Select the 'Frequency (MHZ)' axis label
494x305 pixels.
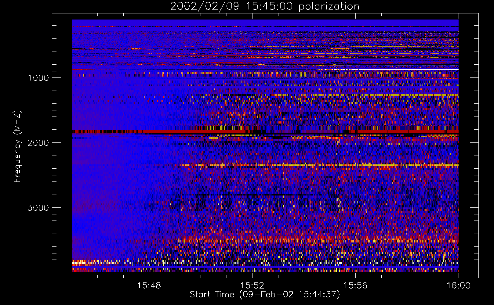[x=17, y=146]
